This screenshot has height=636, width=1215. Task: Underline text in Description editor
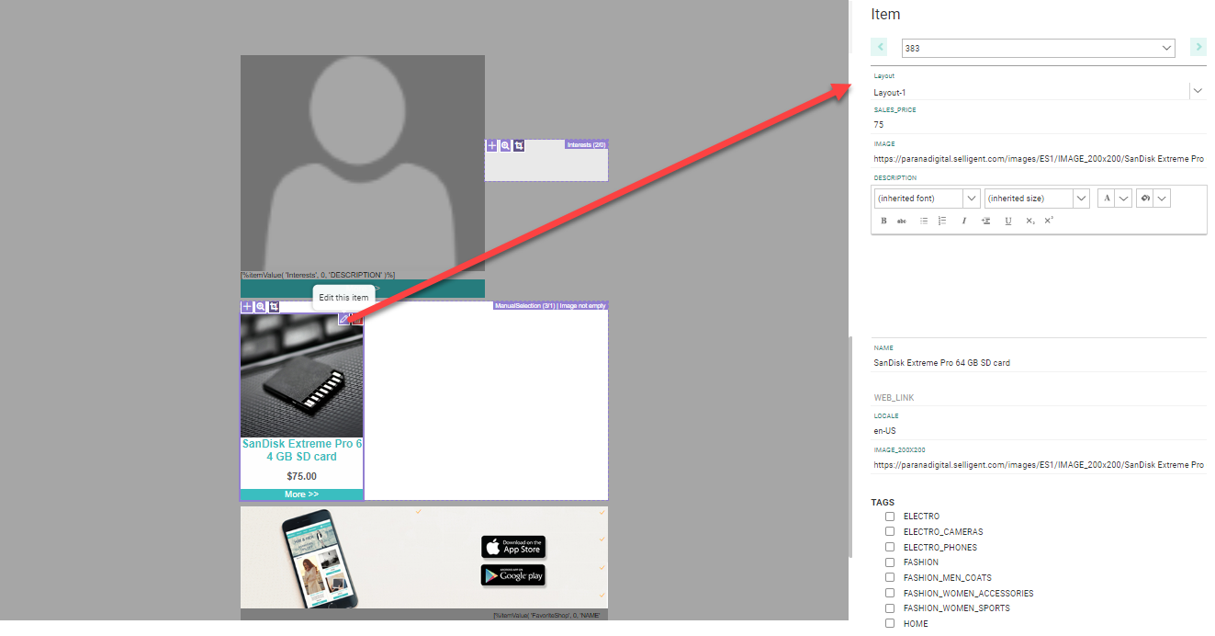click(1007, 221)
